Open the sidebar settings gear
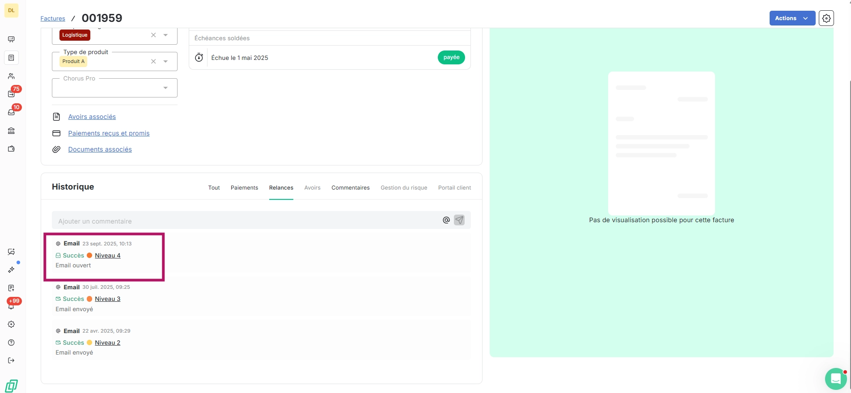Screen dimensions: 851x393 pyautogui.click(x=11, y=324)
